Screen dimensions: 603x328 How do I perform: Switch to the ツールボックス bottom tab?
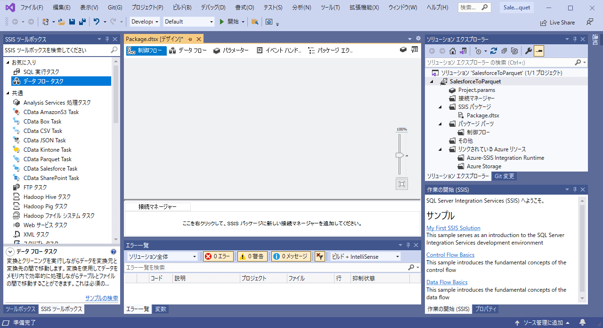click(20, 309)
